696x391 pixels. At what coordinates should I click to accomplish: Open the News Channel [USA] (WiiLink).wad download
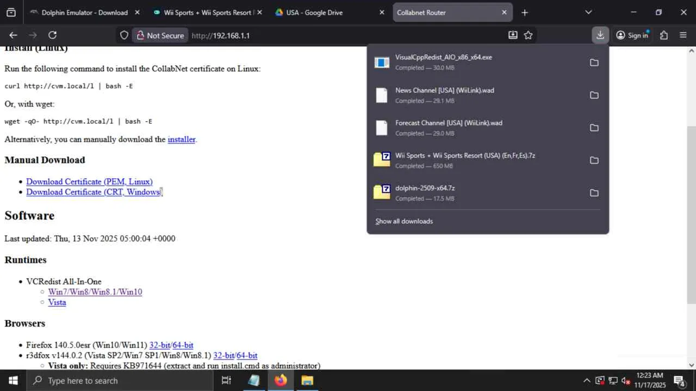476,95
